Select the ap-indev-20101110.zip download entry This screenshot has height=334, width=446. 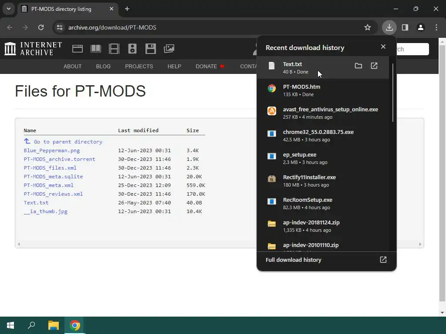(323, 245)
